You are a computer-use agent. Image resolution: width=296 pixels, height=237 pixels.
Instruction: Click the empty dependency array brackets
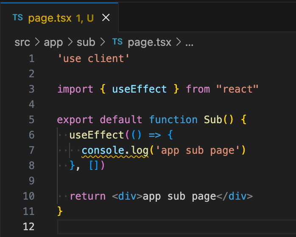(94, 166)
